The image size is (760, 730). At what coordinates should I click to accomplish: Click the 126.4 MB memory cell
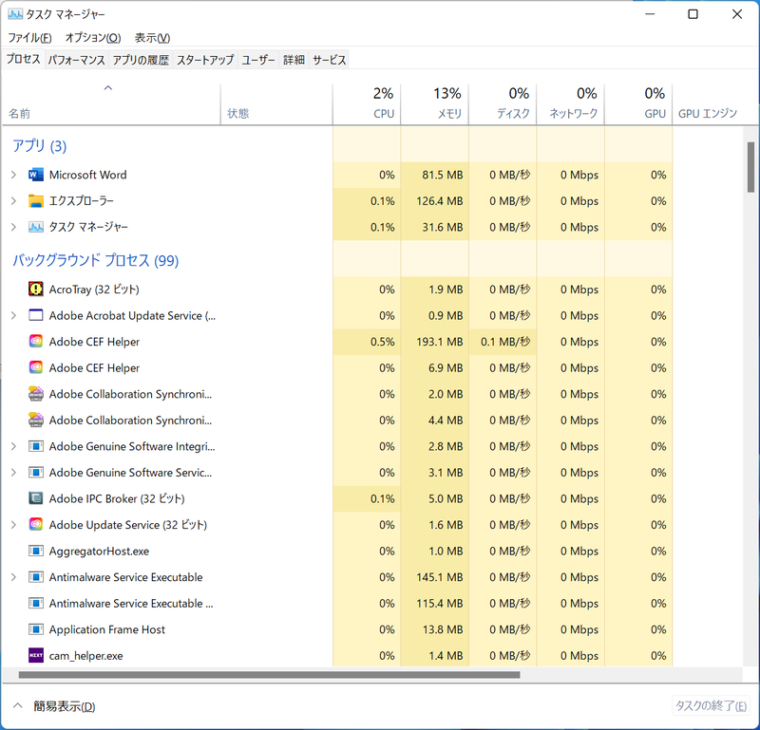pyautogui.click(x=435, y=201)
